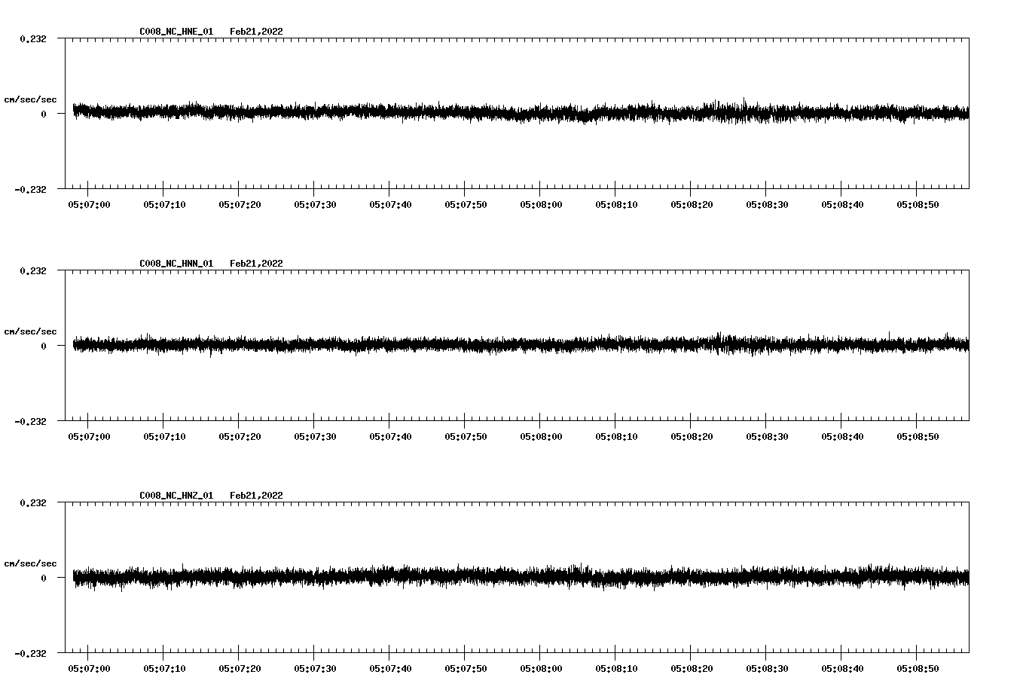Click 05:08:50 time label under HNZ plot
1023x696 pixels.
(918, 669)
